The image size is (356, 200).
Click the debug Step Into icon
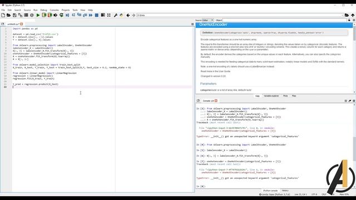(79, 15)
